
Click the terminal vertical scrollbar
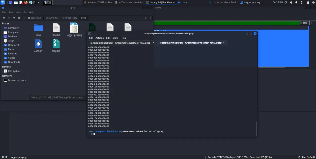tap(256, 129)
